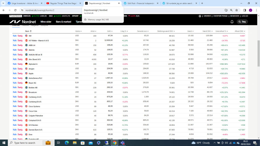260x146 pixels.
Task: Click the Nordnet Søg search field
Action: [242, 22]
